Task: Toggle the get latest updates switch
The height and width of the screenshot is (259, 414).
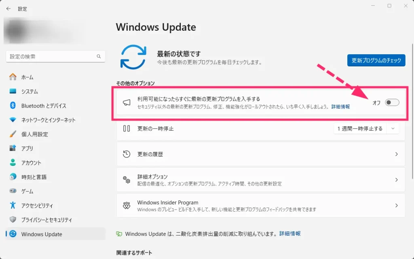Action: tap(392, 102)
